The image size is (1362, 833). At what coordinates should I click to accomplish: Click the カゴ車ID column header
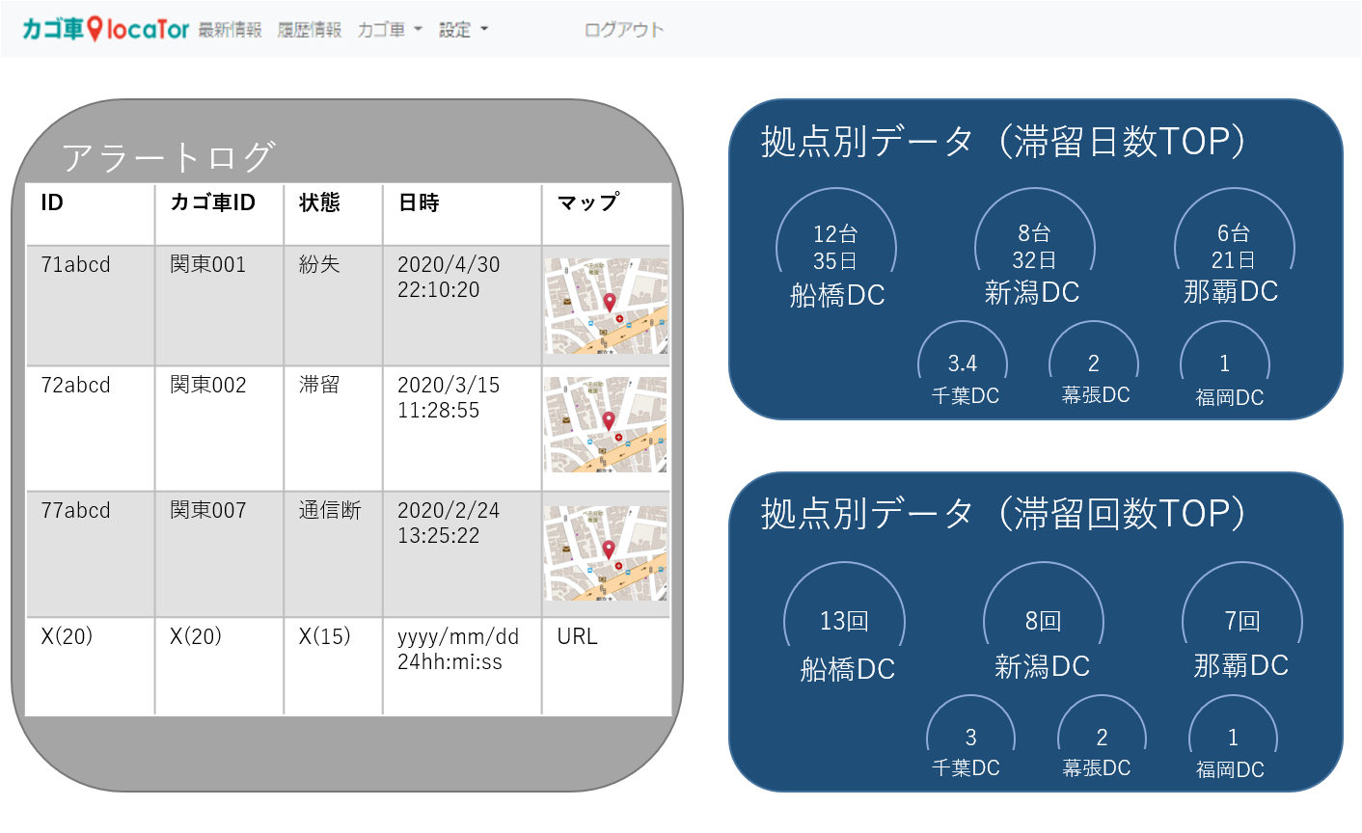click(219, 214)
